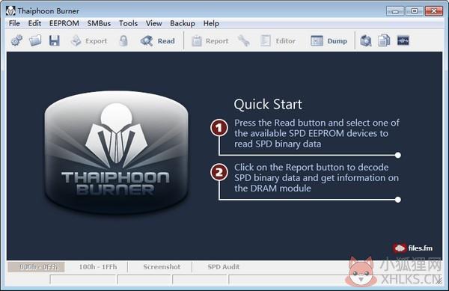Open the Backup menu

[x=183, y=23]
